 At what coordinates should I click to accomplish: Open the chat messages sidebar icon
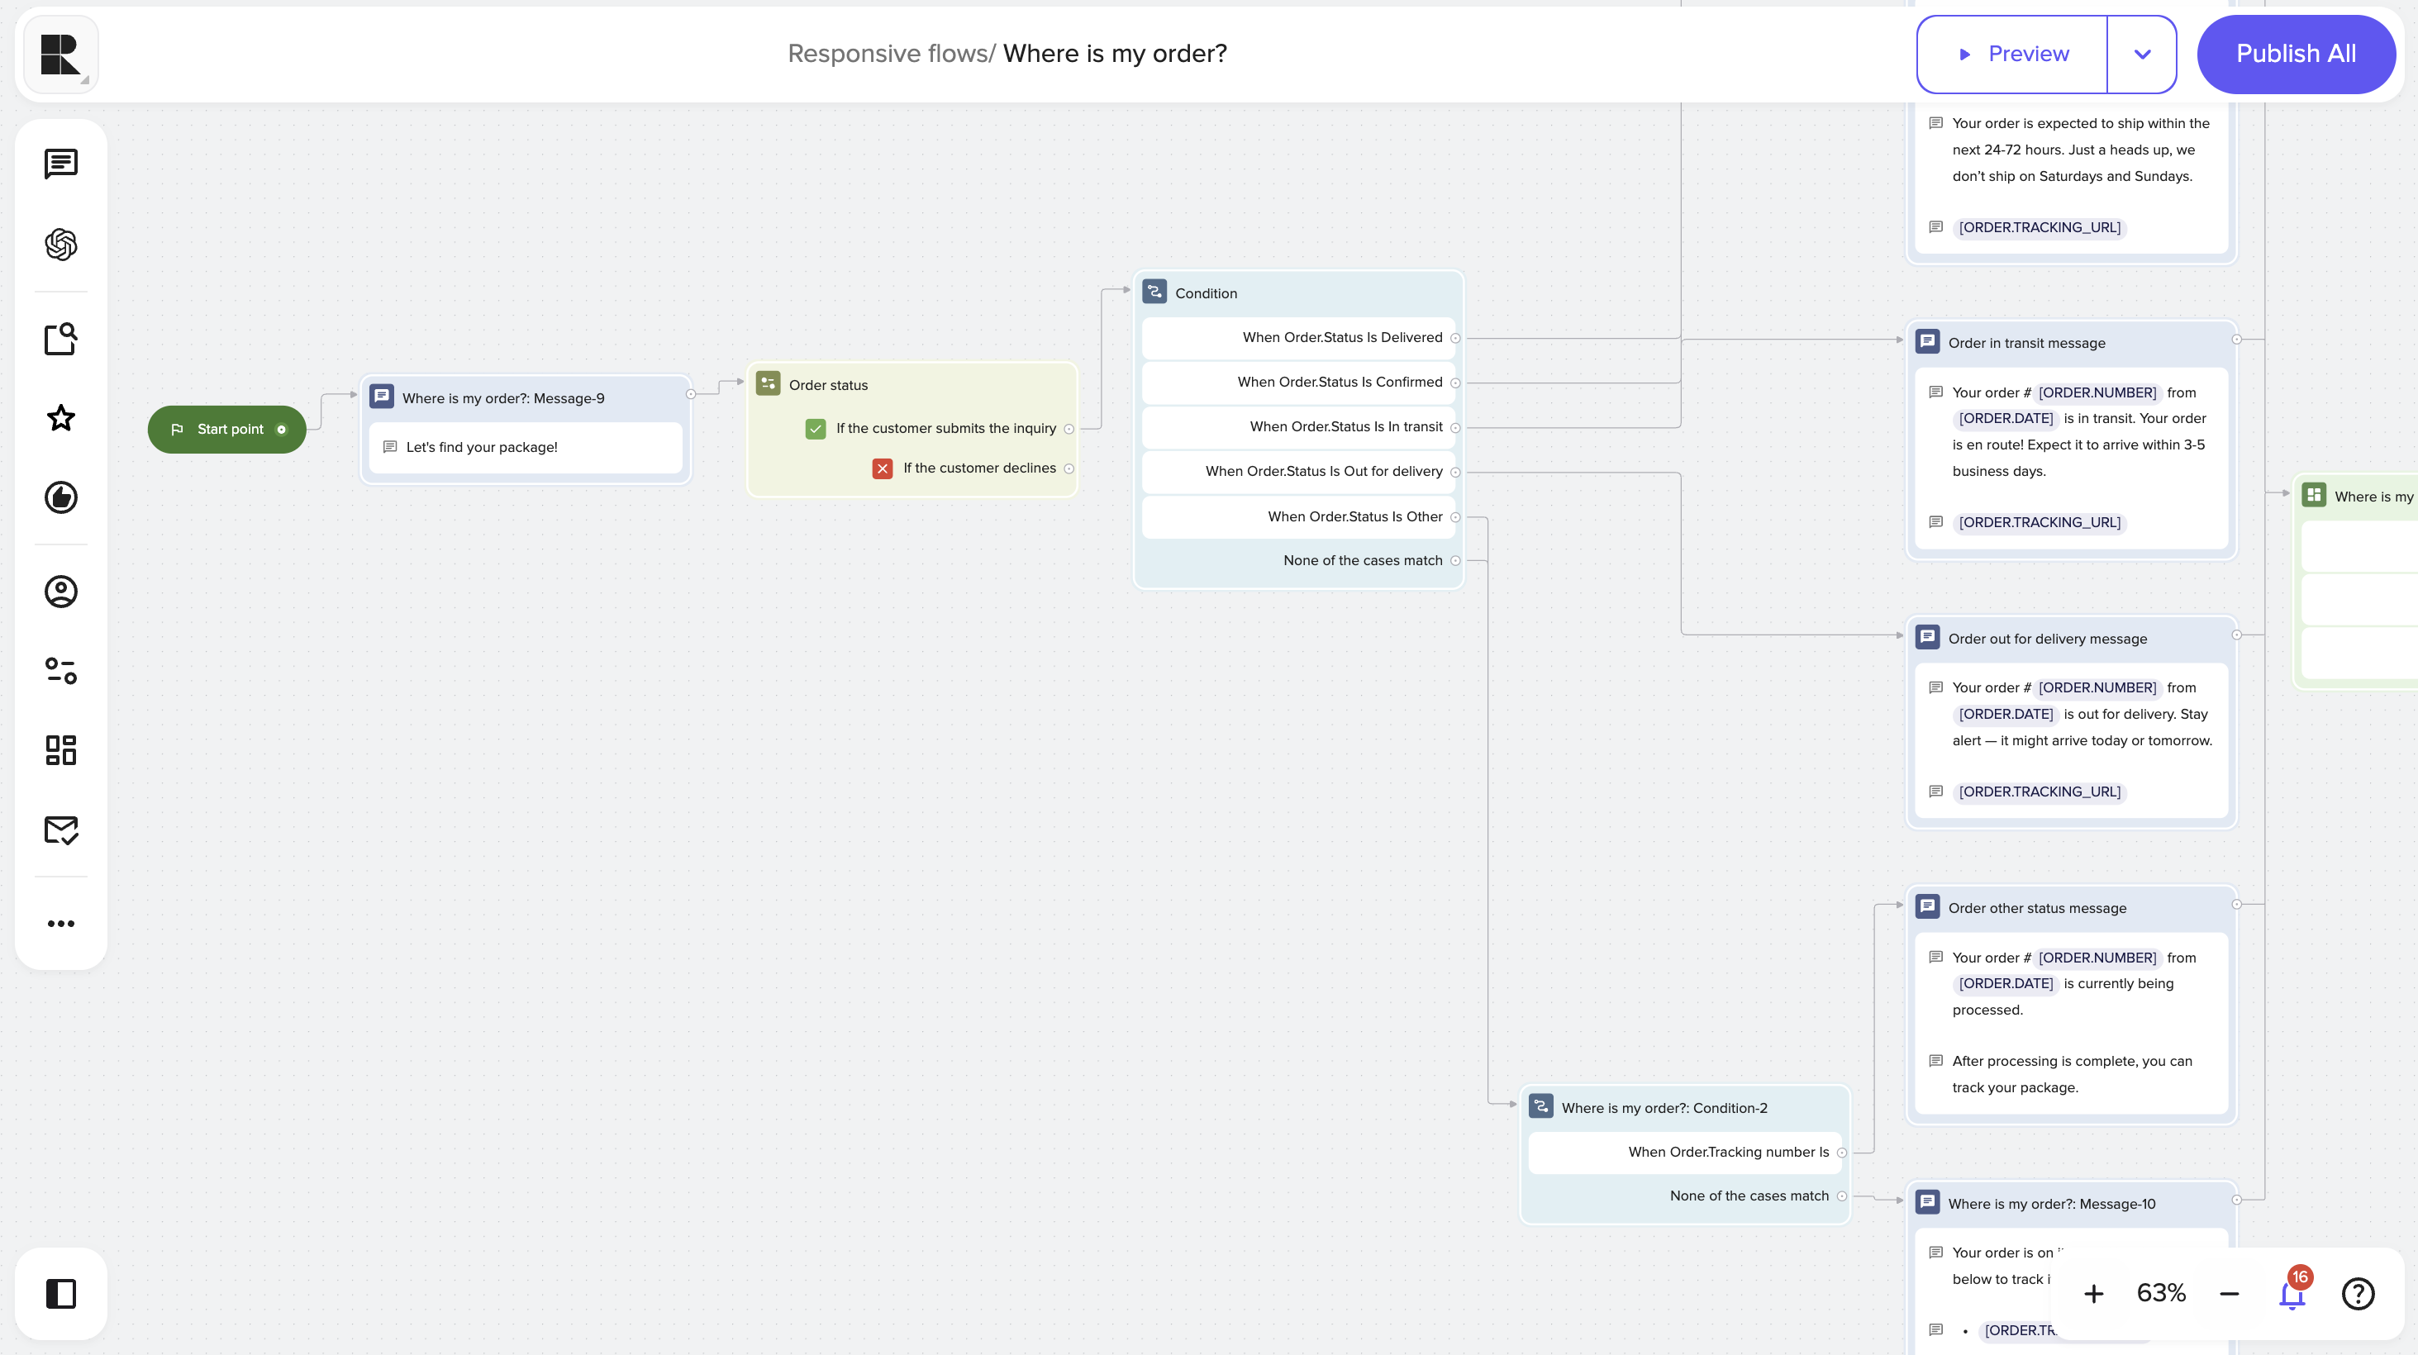click(x=61, y=164)
